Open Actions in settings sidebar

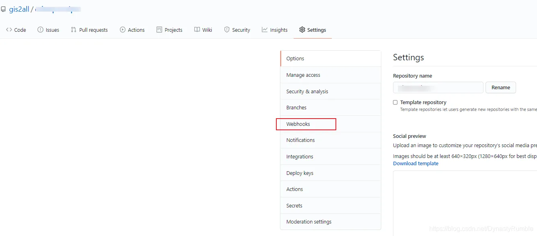pyautogui.click(x=331, y=189)
